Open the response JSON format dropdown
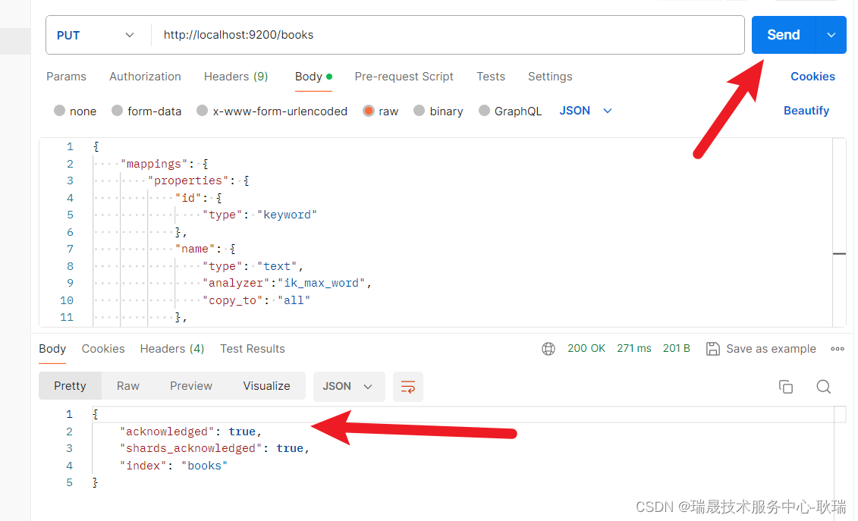The image size is (858, 521). [348, 386]
